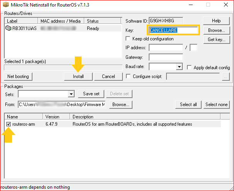Expand the Sets combo box
Image resolution: width=234 pixels, height=191 pixels.
click(71, 94)
